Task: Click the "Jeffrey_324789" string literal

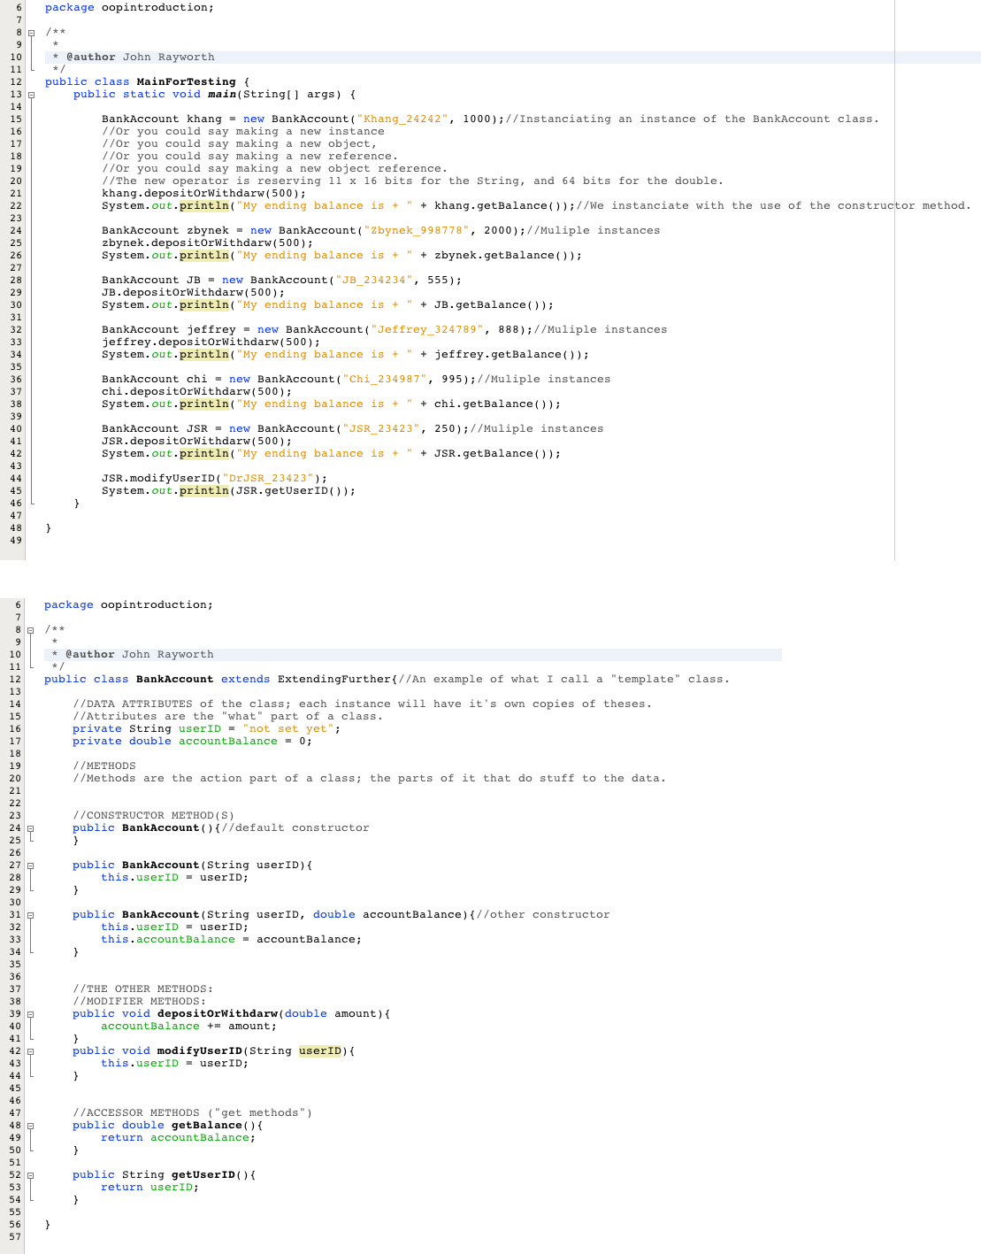Action: [x=427, y=330]
